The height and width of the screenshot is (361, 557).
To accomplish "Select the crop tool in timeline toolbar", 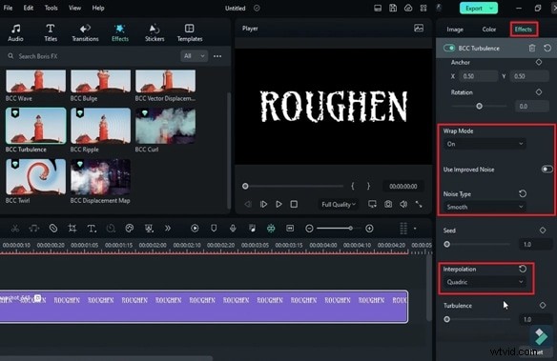I will [x=72, y=229].
